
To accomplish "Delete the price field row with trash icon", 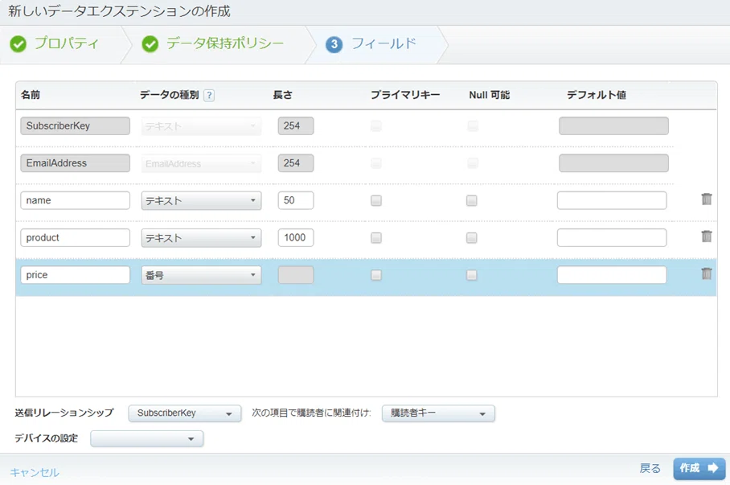I will [x=706, y=274].
